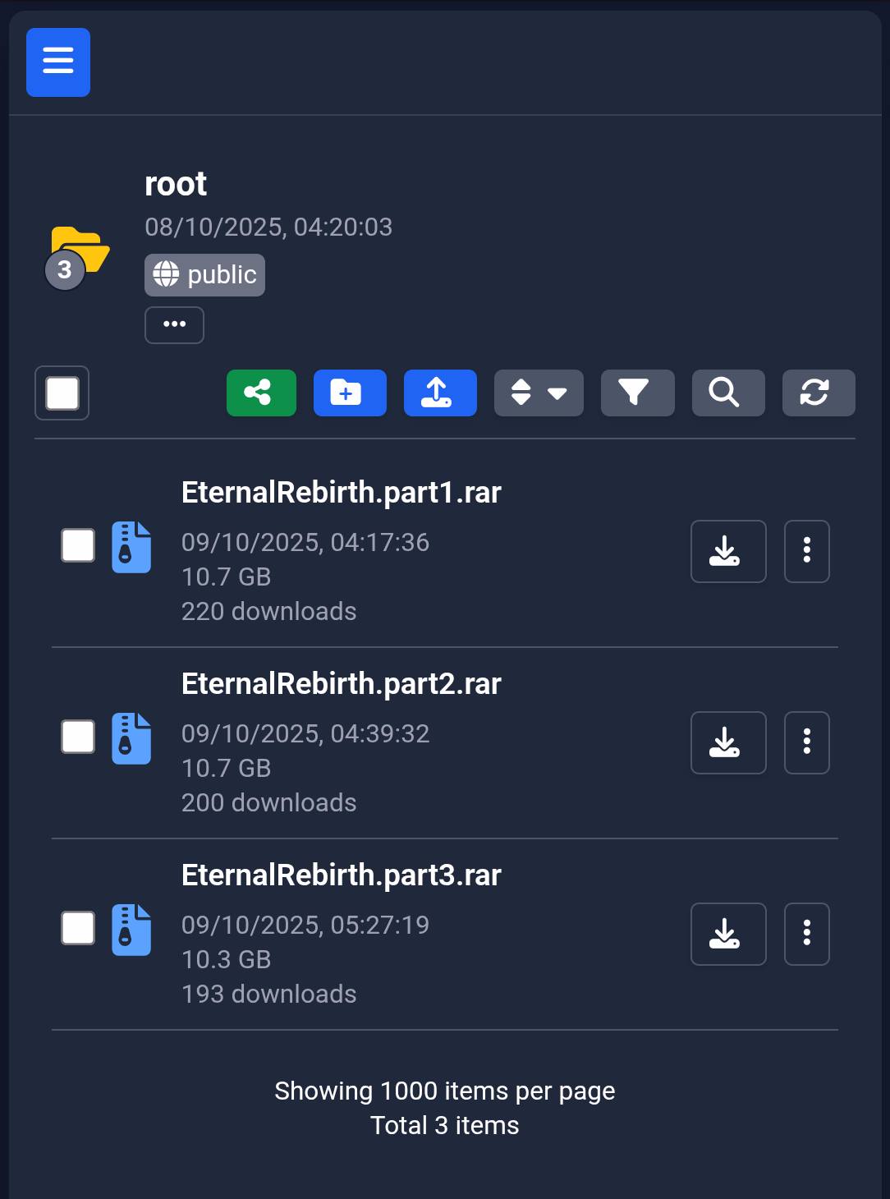The width and height of the screenshot is (890, 1199).
Task: Download EternalRebirth.part3.rar
Action: coord(728,934)
